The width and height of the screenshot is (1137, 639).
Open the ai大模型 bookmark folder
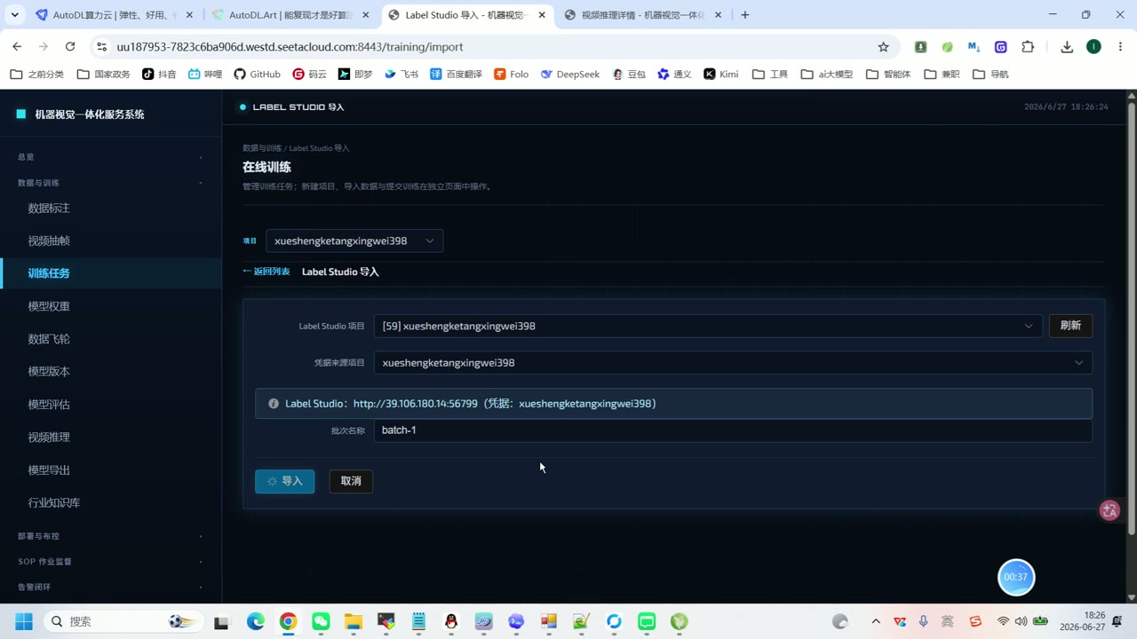click(826, 75)
